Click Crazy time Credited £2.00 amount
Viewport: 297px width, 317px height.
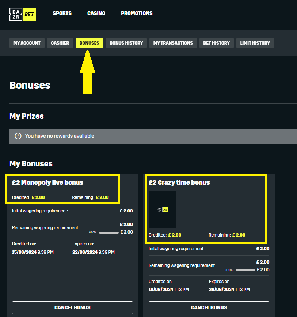coord(175,235)
